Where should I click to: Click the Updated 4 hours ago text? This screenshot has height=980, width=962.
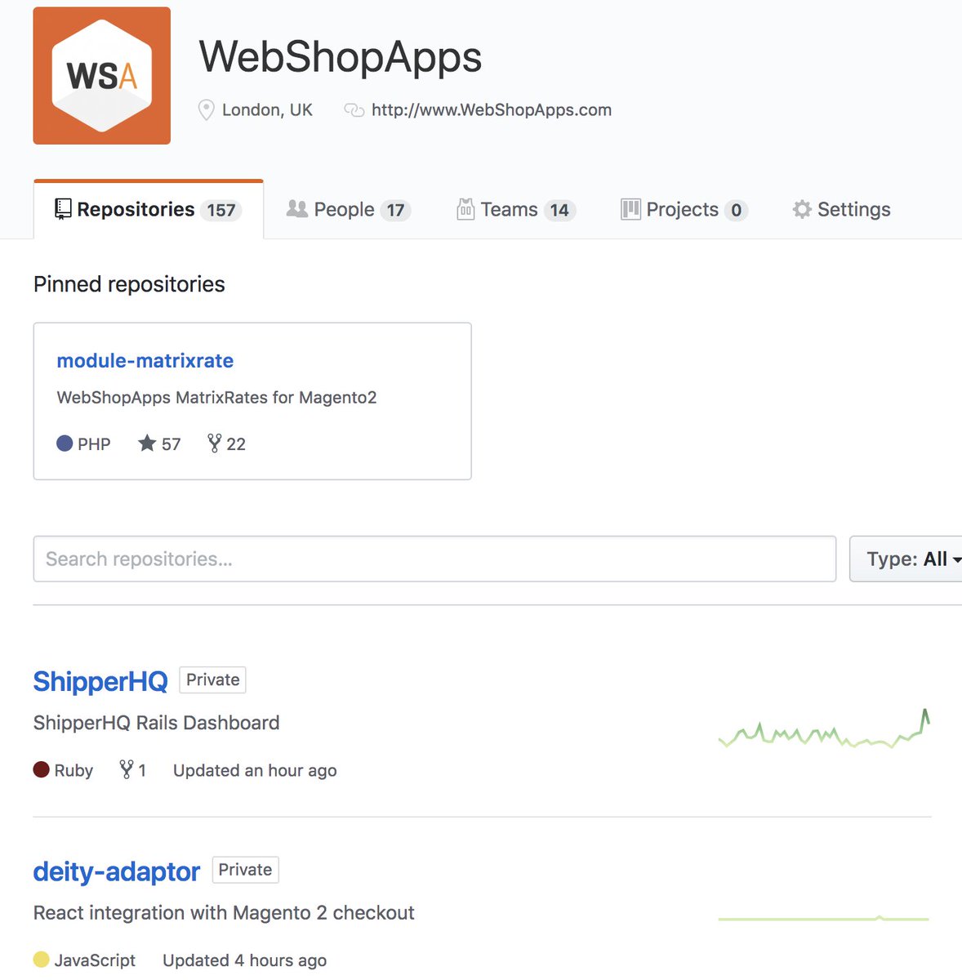pos(245,961)
